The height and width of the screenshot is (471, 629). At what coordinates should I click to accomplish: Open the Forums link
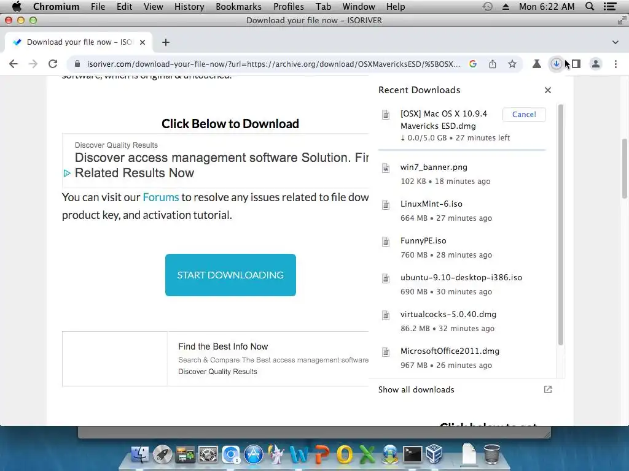pyautogui.click(x=161, y=197)
